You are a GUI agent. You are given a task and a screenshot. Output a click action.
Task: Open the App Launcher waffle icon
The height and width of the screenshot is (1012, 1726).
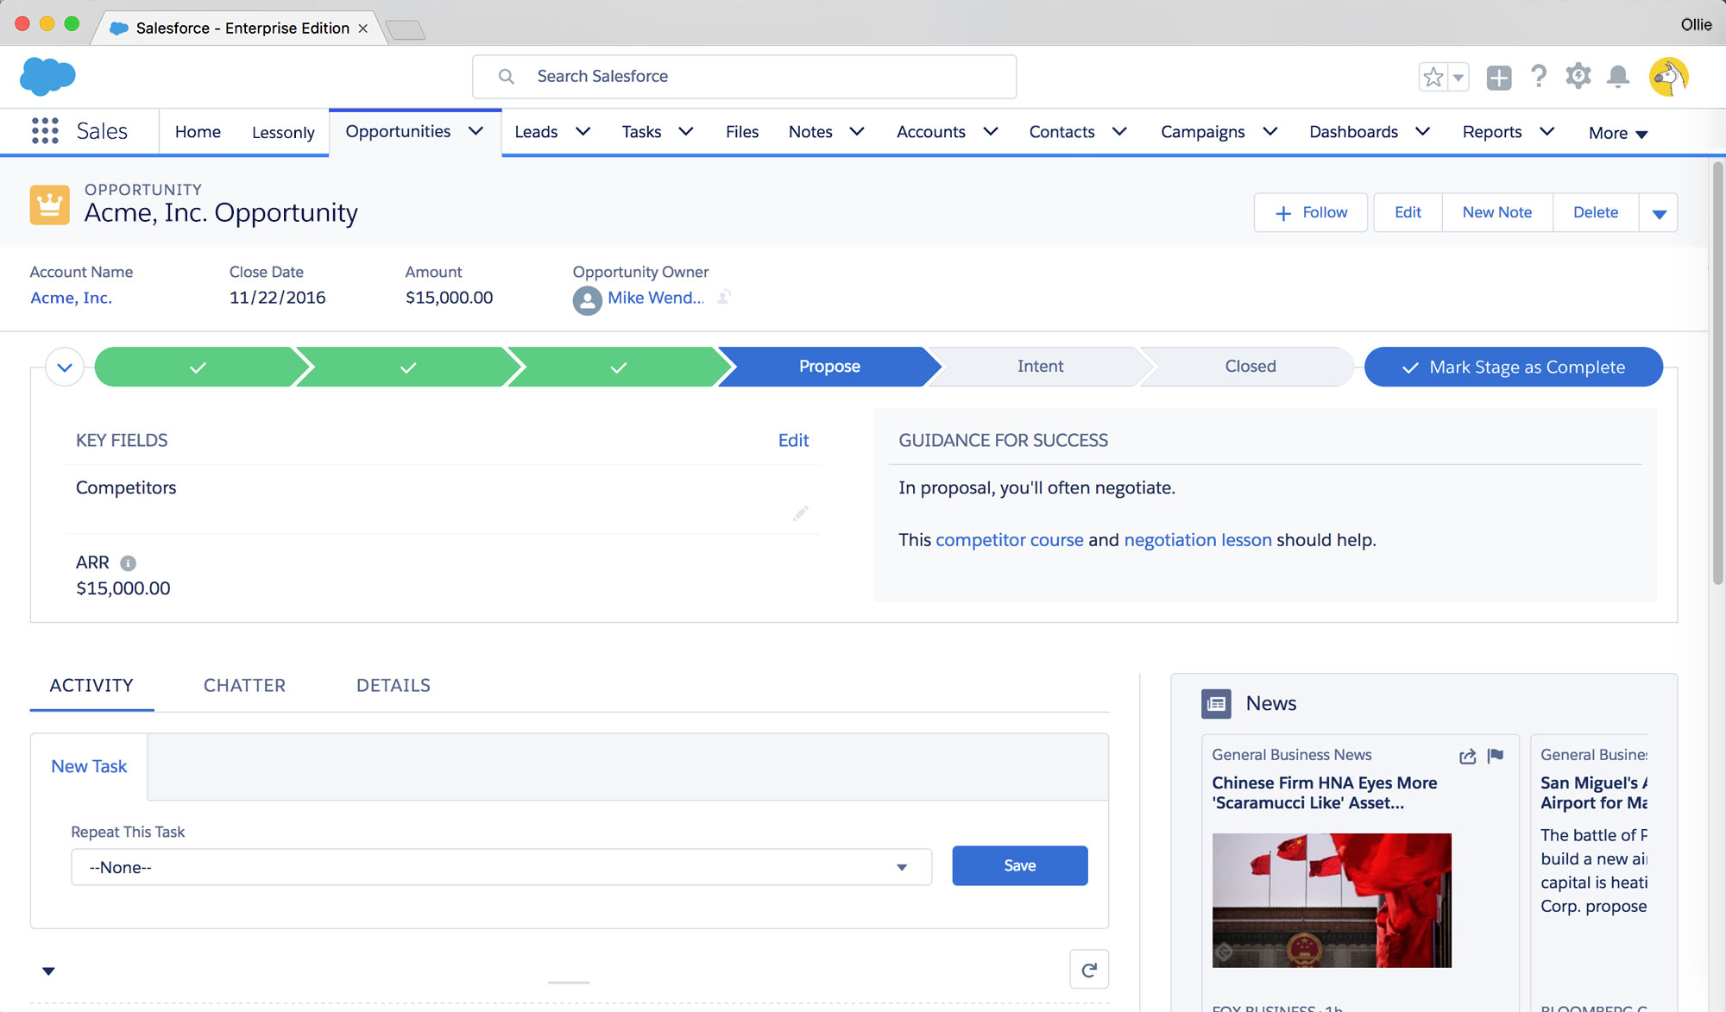click(43, 131)
